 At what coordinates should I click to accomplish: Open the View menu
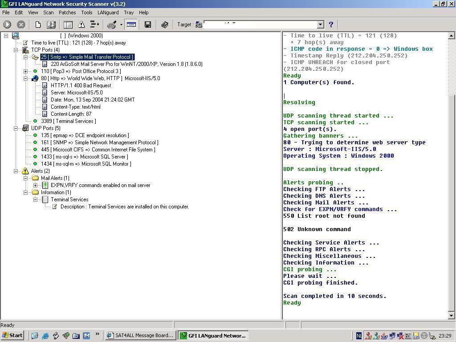click(33, 12)
